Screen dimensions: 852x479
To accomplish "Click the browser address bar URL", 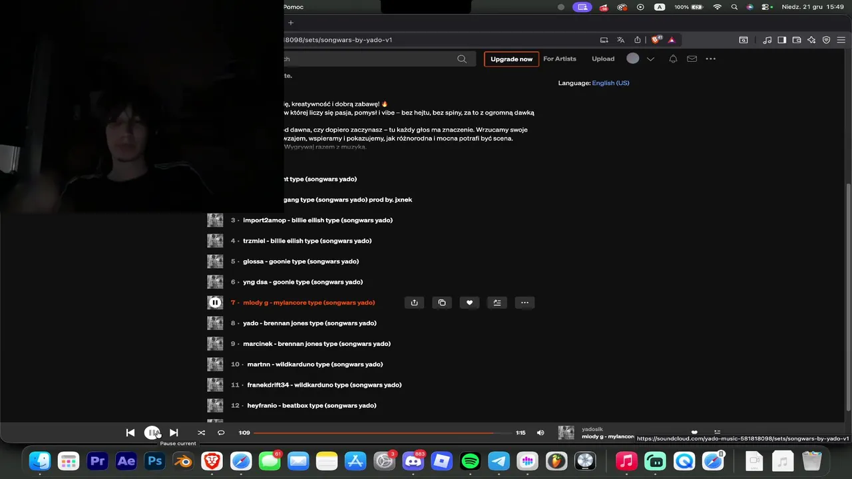I will [x=338, y=40].
